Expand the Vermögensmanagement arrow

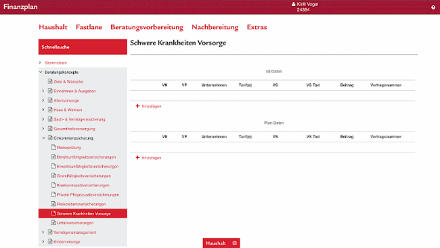click(x=43, y=232)
